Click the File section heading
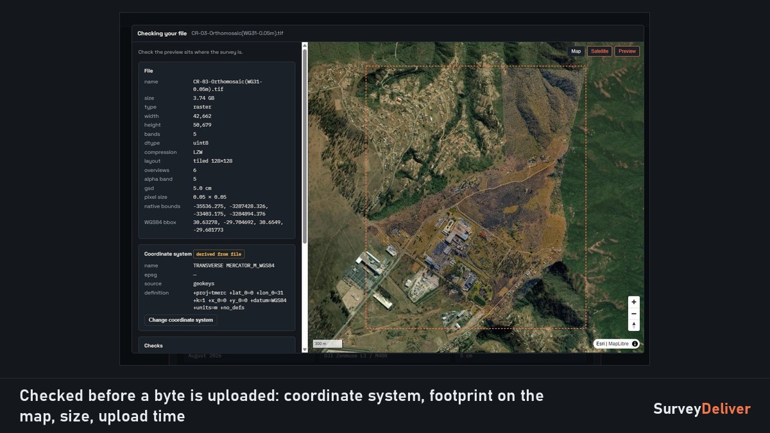Screen dimensions: 770x433 coord(149,71)
